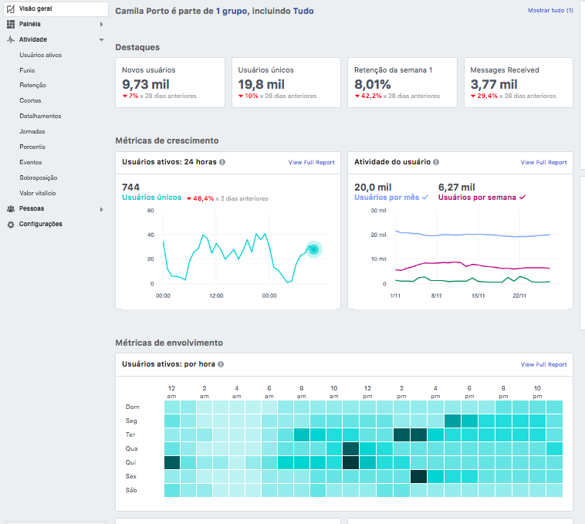Image resolution: width=585 pixels, height=524 pixels.
Task: Open Valor vitalício in sidebar
Action: [38, 193]
